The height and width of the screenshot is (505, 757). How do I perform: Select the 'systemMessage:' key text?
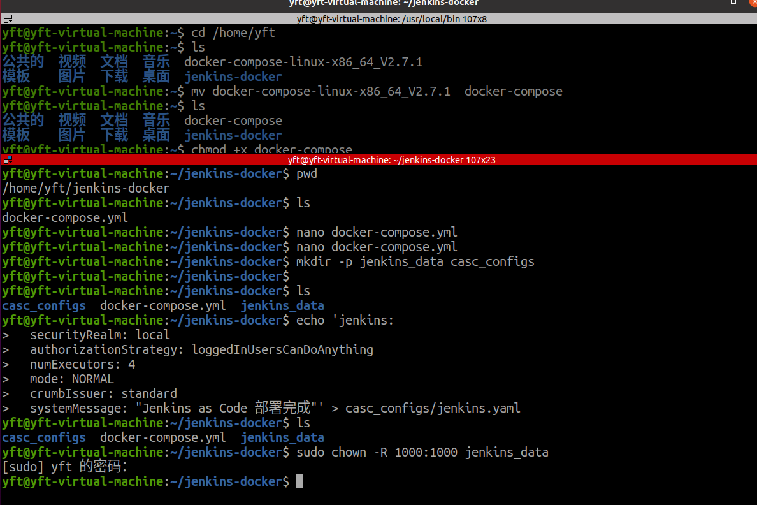click(x=78, y=408)
